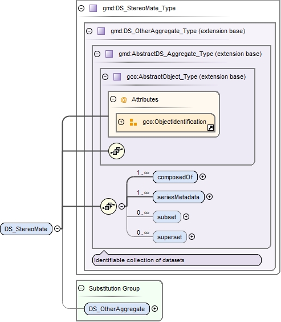The width and height of the screenshot is (281, 322).
Task: Select the DS_StereoMate element node
Action: [26, 229]
